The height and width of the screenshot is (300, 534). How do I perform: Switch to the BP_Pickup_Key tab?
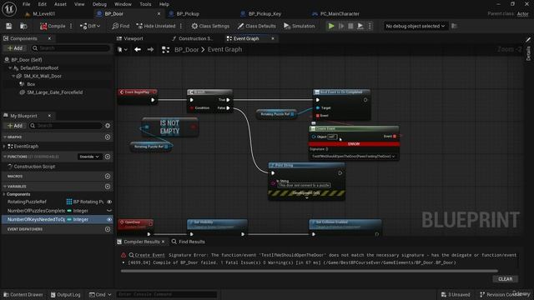coord(264,14)
